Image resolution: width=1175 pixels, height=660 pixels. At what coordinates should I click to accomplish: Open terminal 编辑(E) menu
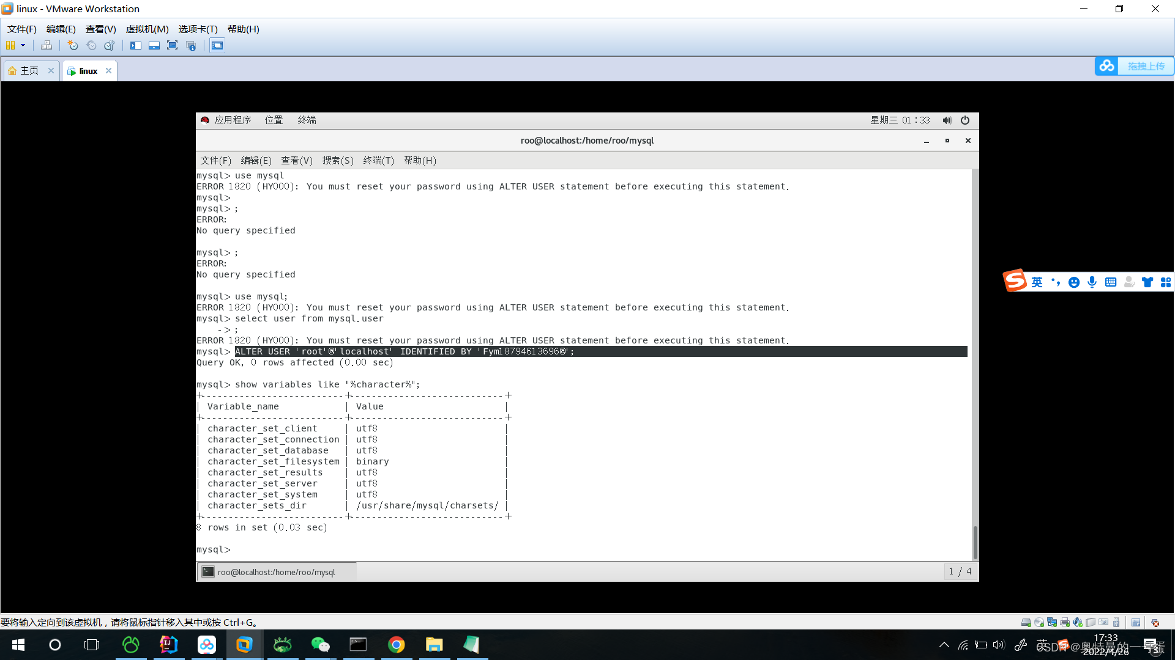(x=256, y=160)
